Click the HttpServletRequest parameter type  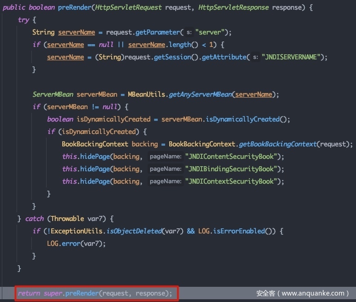point(132,8)
